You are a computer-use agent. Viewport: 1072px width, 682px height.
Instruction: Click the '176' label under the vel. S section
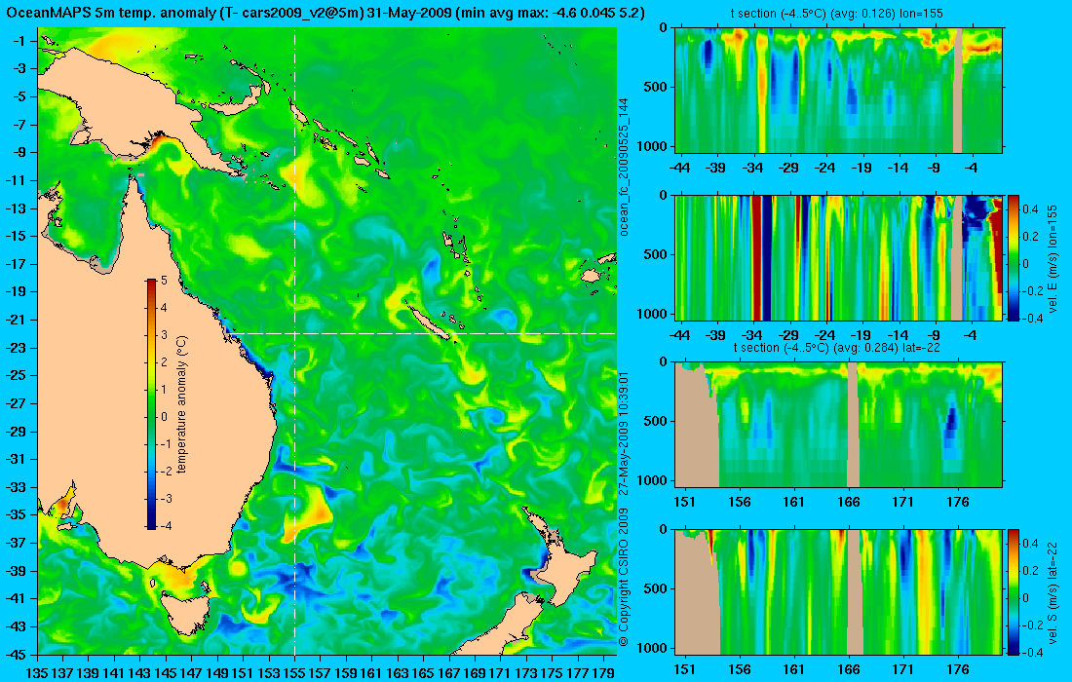(x=957, y=669)
